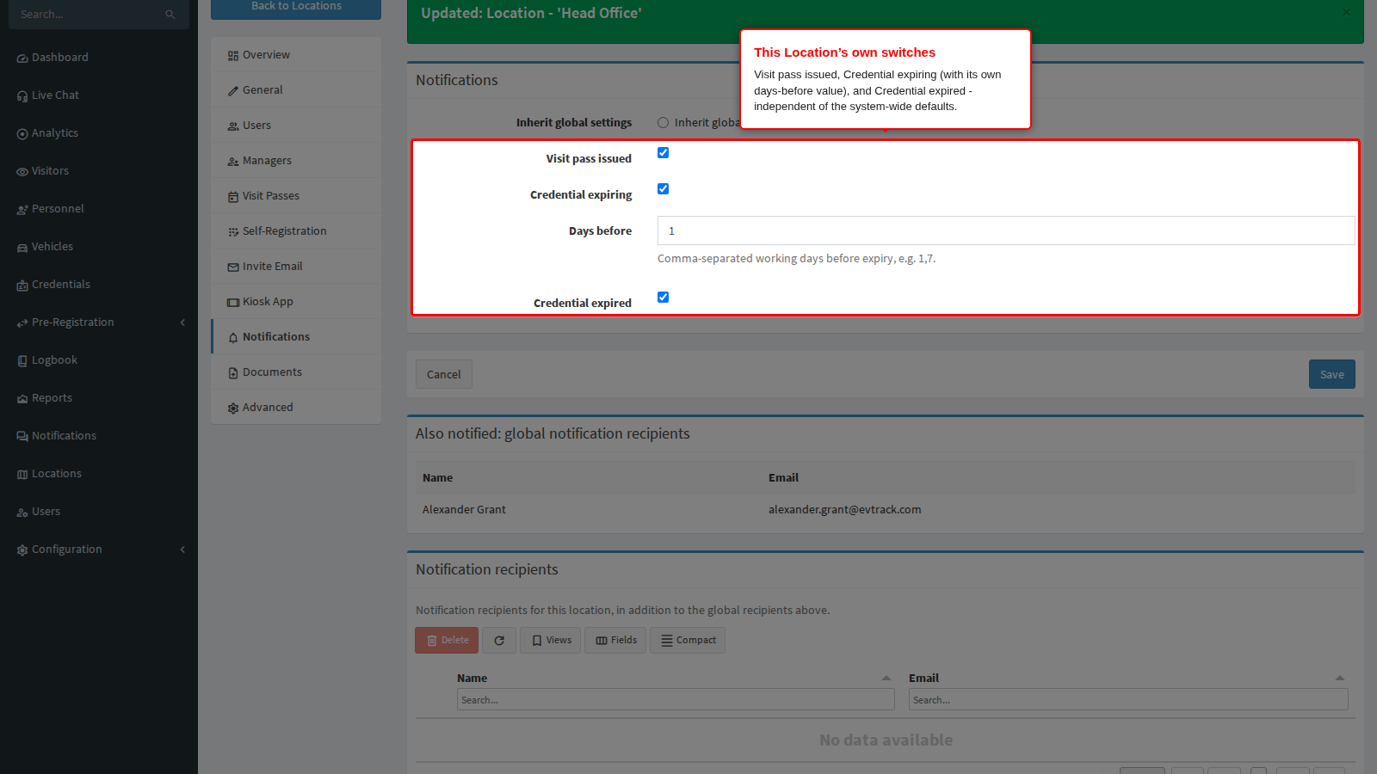Toggle the Credential expiring checkbox
Viewport: 1377px width, 774px height.
pos(663,189)
